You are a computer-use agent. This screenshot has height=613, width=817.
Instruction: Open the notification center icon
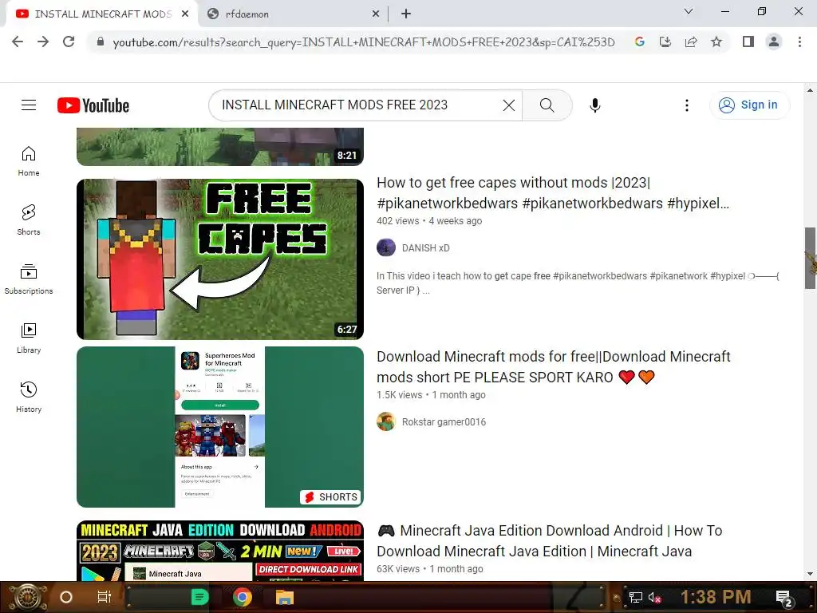tap(785, 599)
